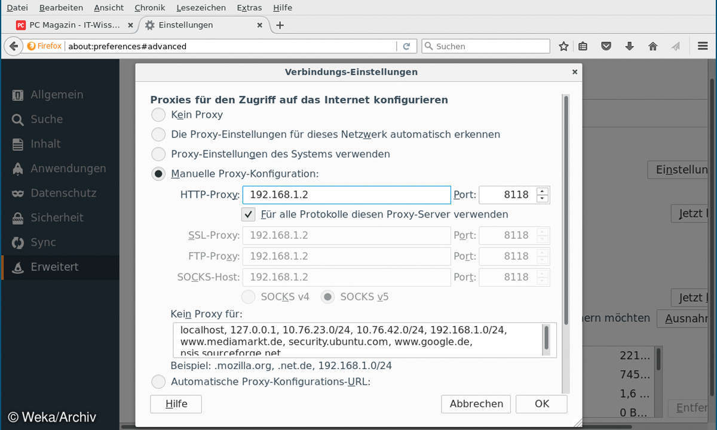Click the Firefox identity icon in URL bar

(x=44, y=46)
